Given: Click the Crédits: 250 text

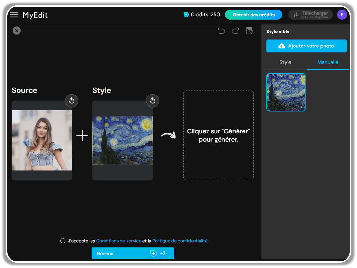Looking at the screenshot, I should [x=205, y=15].
